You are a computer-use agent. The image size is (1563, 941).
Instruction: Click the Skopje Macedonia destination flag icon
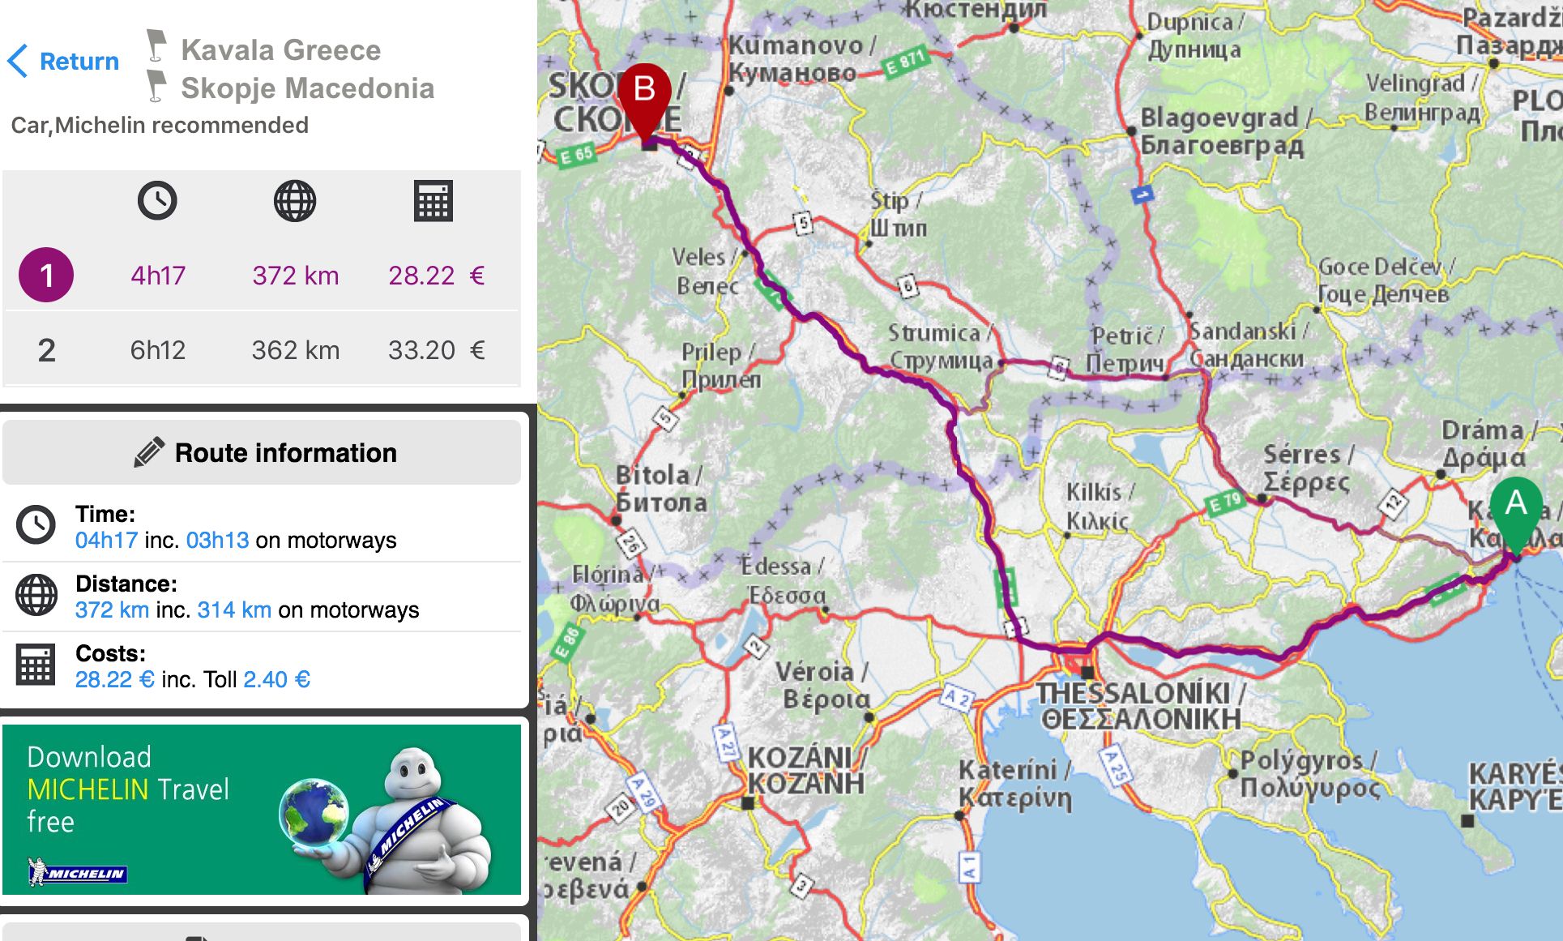click(156, 86)
